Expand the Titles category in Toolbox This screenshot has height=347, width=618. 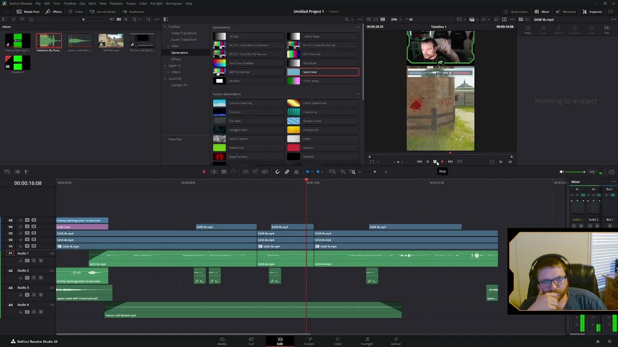168,46
